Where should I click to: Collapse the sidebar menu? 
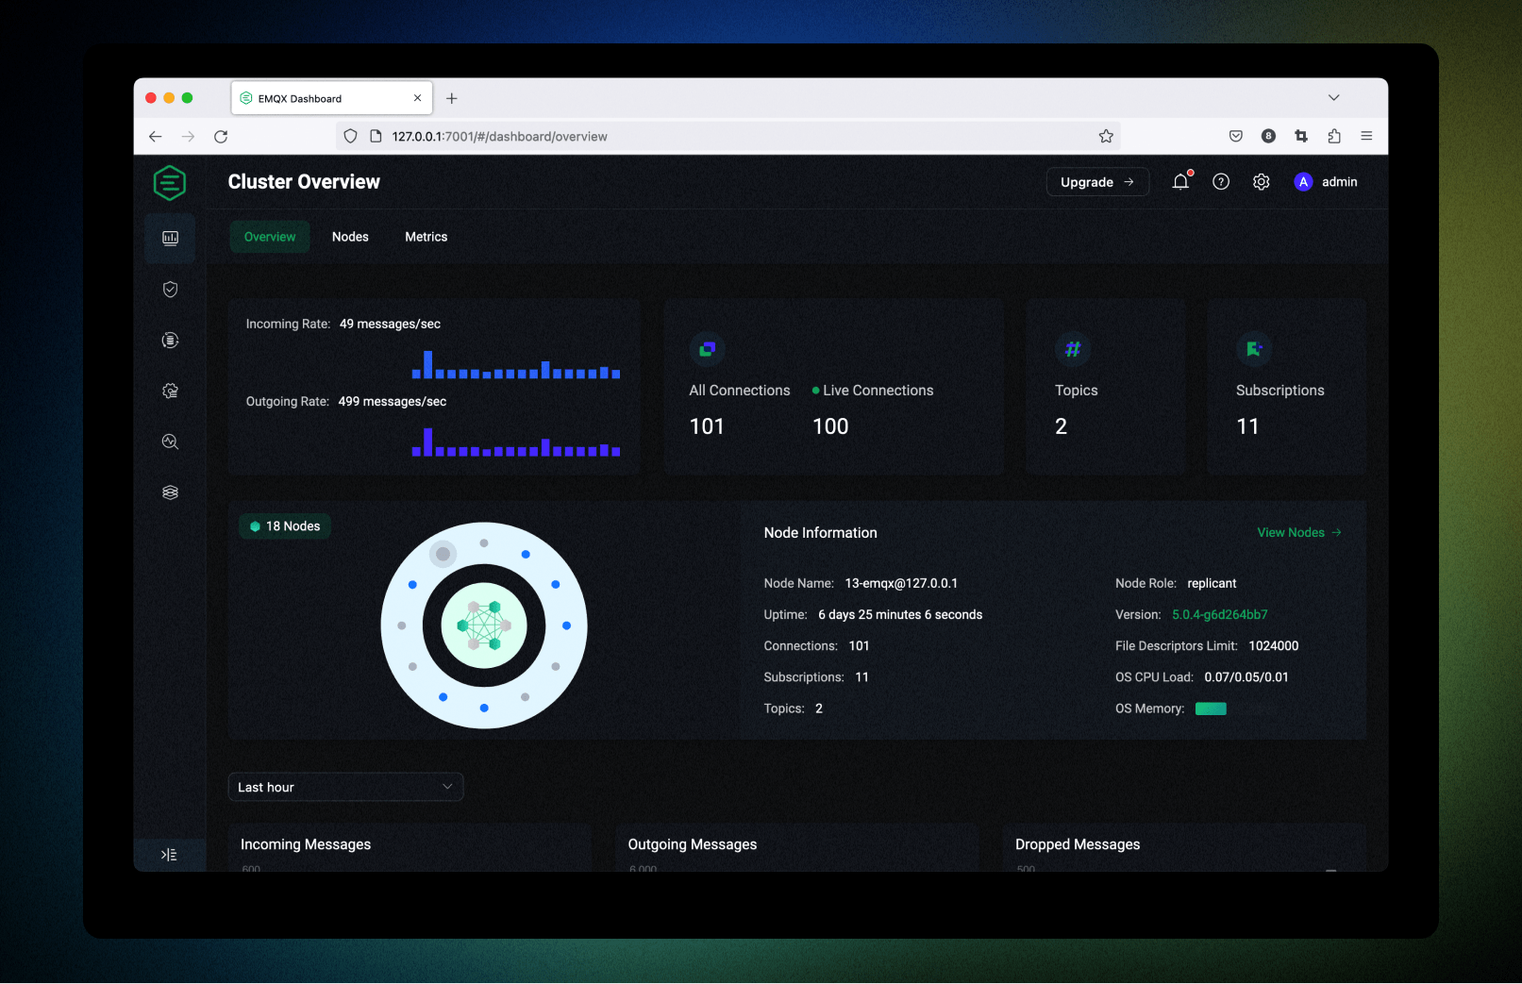(169, 855)
